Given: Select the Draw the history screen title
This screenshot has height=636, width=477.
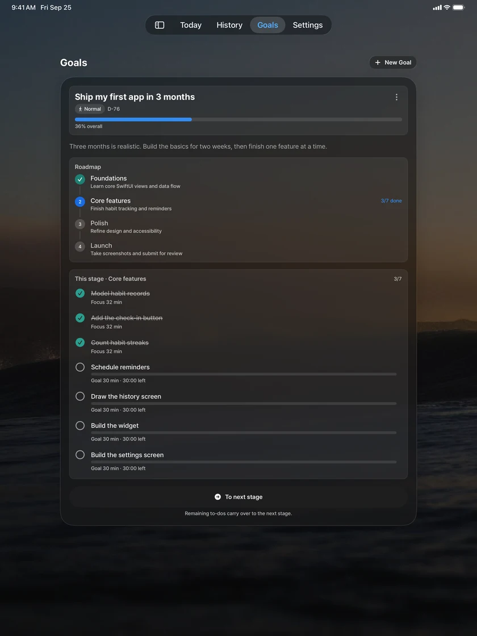Looking at the screenshot, I should [125, 396].
